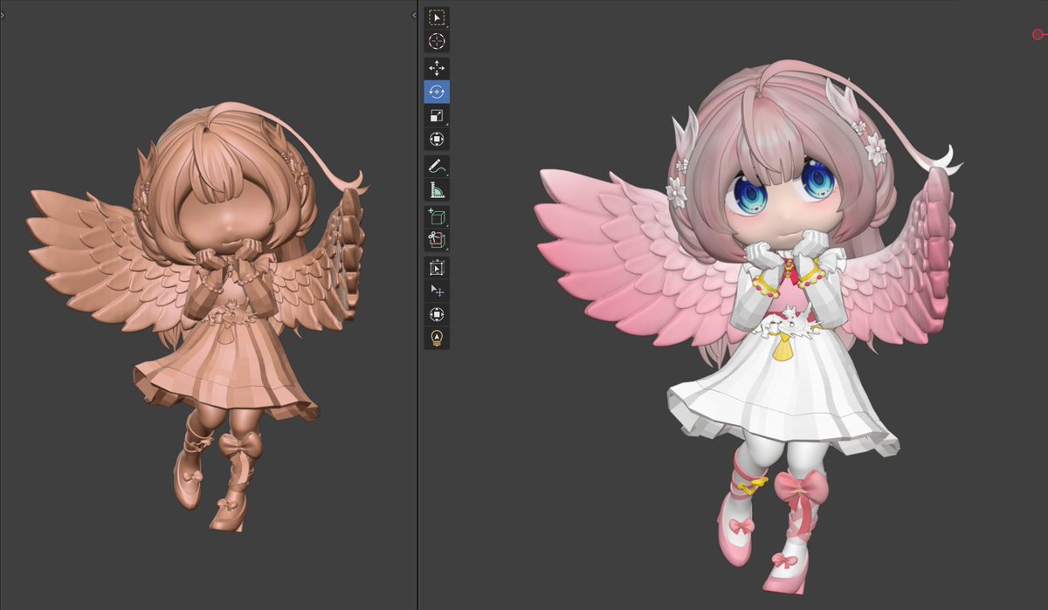
Task: Choose the Move tool
Action: (x=437, y=67)
